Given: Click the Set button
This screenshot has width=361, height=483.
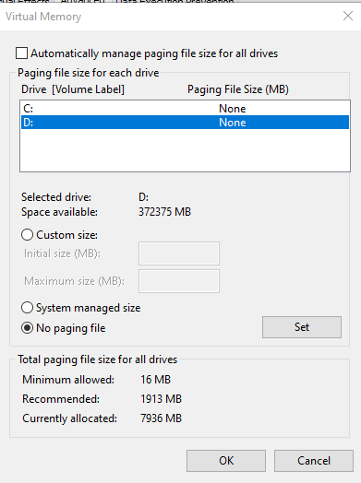Looking at the screenshot, I should pyautogui.click(x=302, y=327).
